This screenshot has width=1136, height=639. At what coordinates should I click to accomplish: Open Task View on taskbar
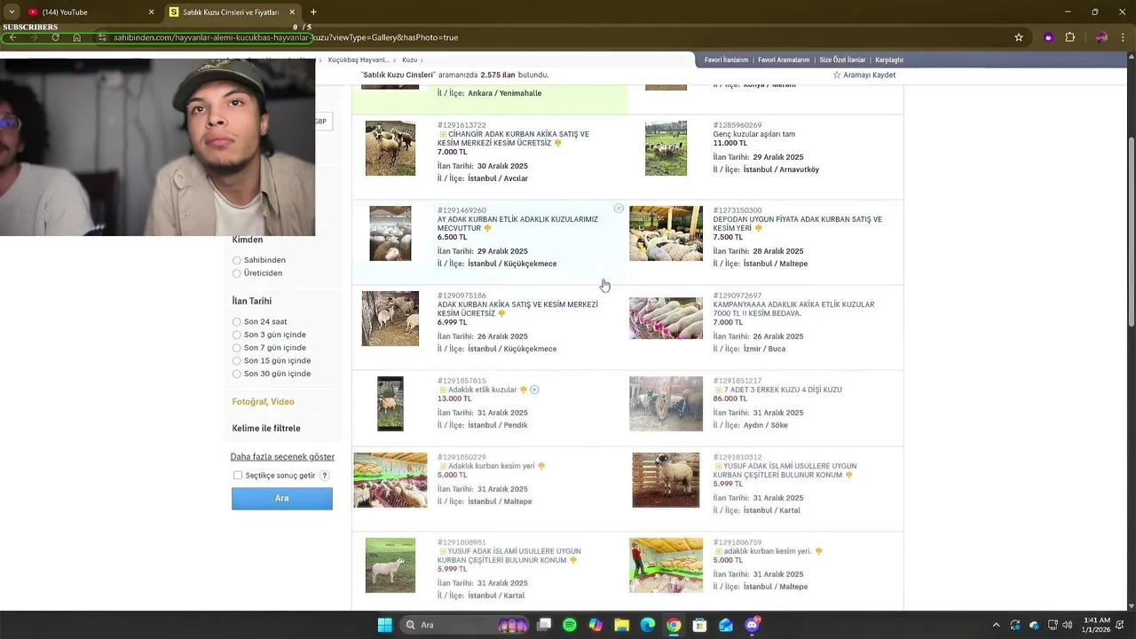point(544,625)
